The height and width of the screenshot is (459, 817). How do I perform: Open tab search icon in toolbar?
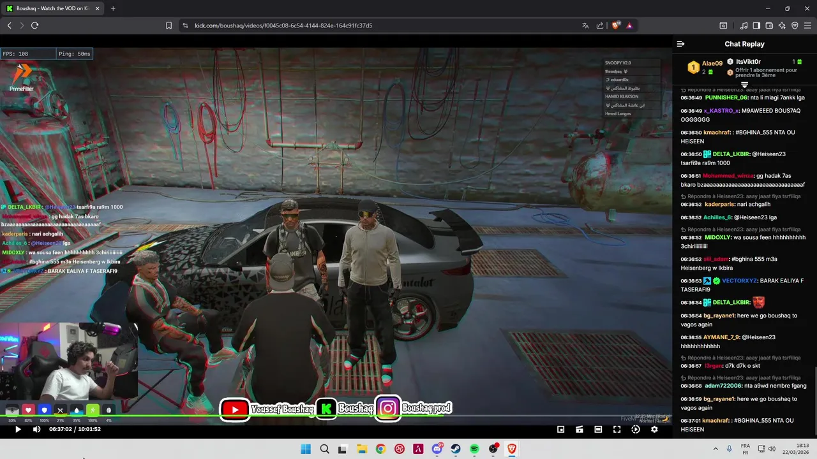pyautogui.click(x=723, y=25)
